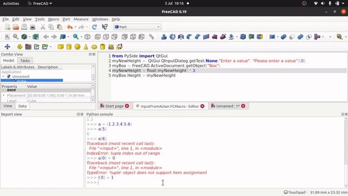The width and height of the screenshot is (348, 196).
Task: Create a Part box primitive
Action: pos(60,47)
